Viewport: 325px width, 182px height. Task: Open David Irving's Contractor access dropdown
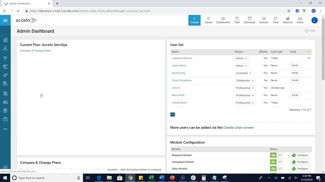pos(244,73)
